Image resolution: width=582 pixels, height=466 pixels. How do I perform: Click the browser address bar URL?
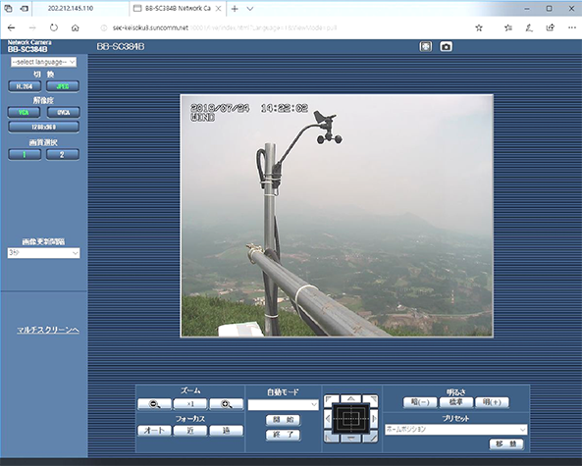pyautogui.click(x=225, y=27)
